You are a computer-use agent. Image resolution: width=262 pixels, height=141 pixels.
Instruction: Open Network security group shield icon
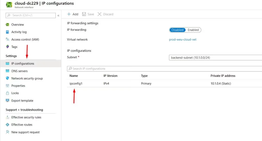(x=7, y=78)
